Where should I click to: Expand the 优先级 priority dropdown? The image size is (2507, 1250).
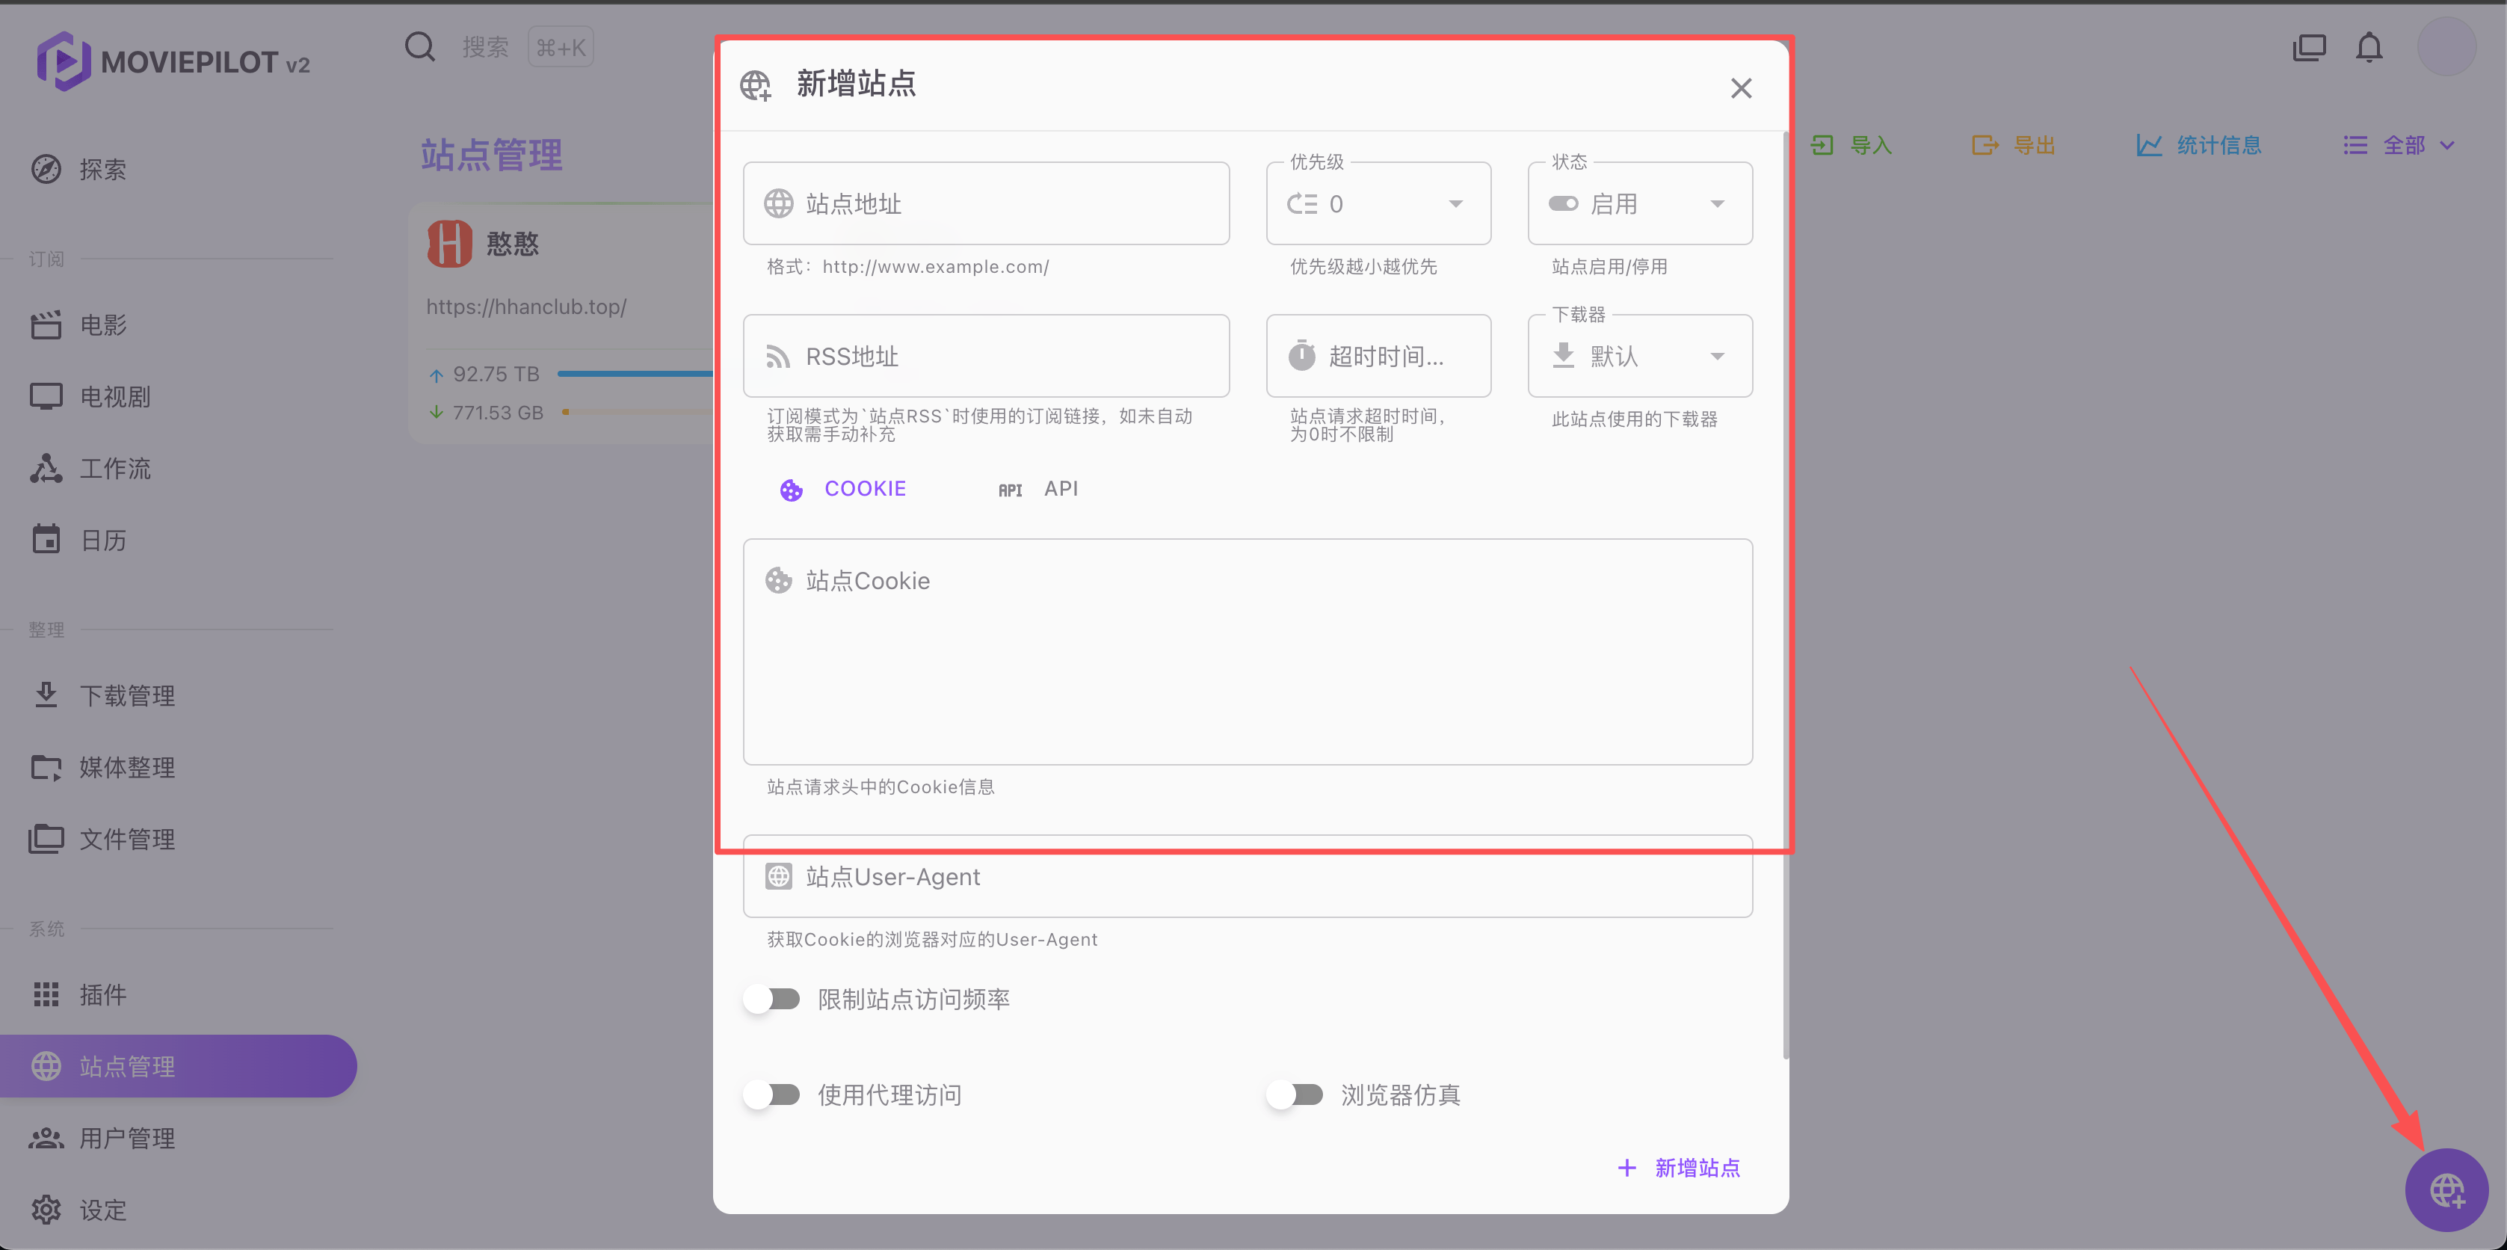click(1455, 203)
